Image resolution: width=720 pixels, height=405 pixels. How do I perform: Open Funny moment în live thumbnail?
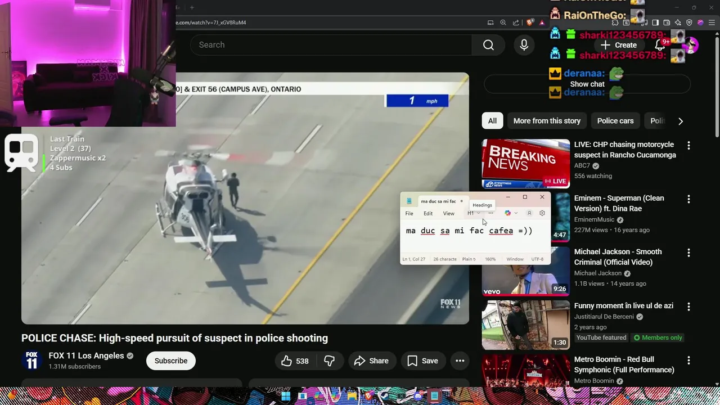(x=526, y=325)
